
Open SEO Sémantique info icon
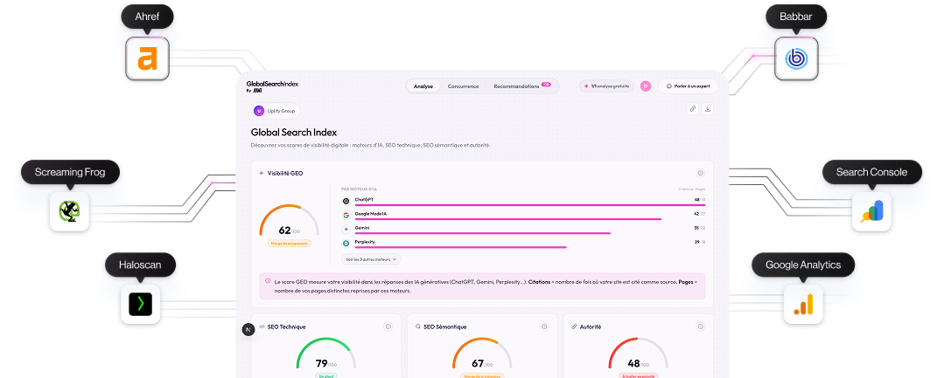click(x=544, y=326)
